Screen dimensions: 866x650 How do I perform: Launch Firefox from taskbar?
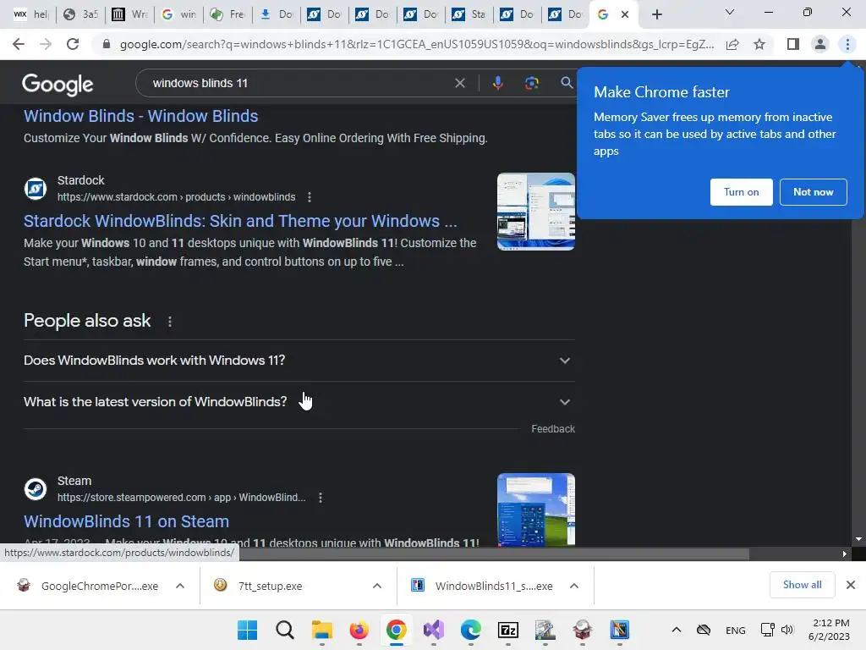click(x=359, y=630)
